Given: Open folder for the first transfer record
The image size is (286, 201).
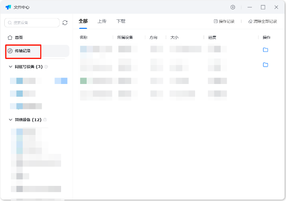Looking at the screenshot, I should tap(265, 50).
